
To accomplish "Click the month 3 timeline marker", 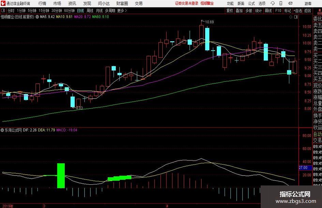I will (44, 206).
